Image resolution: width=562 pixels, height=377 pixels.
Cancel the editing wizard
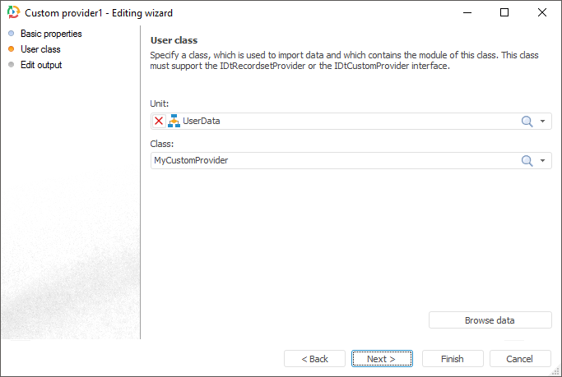click(x=520, y=359)
